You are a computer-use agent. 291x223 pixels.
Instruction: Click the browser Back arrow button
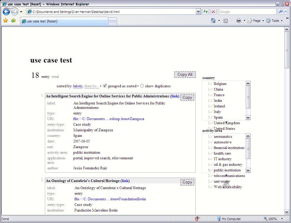coord(6,12)
